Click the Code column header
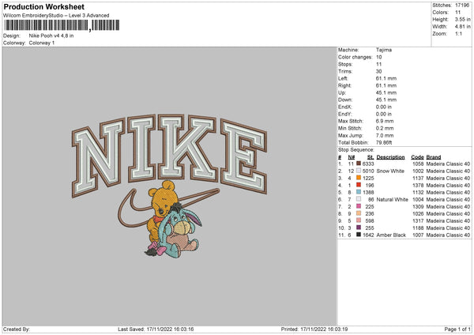The height and width of the screenshot is (335, 474). point(417,157)
